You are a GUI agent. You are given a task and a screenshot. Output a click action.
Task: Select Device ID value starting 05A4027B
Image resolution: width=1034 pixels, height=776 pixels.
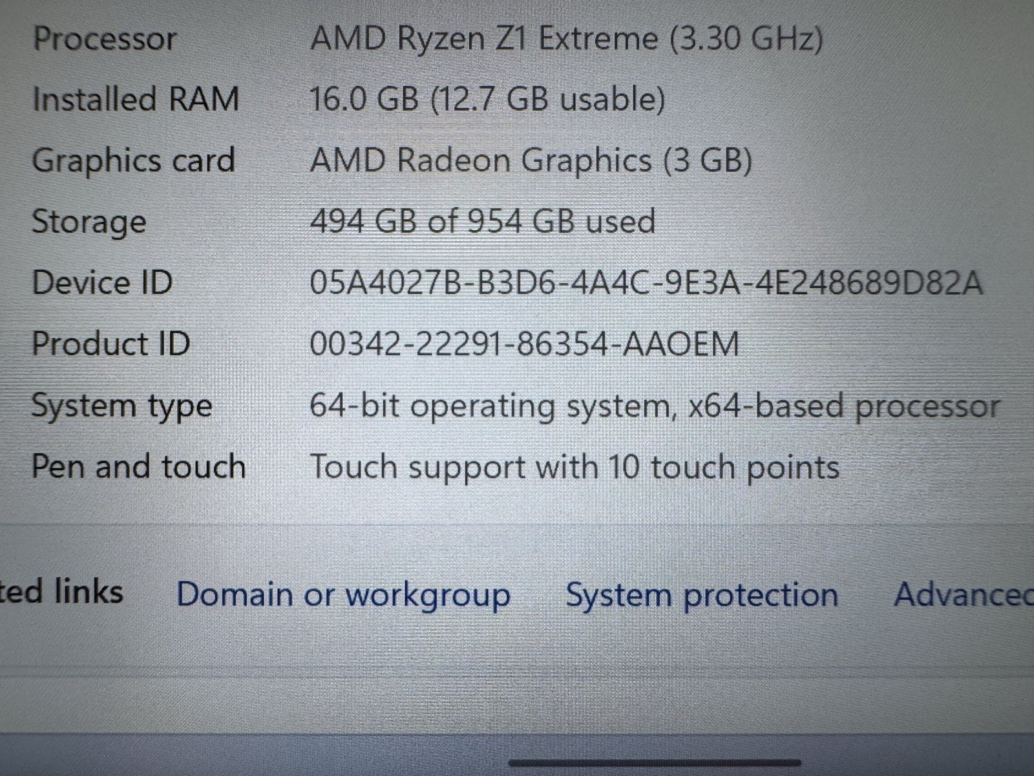(x=646, y=283)
